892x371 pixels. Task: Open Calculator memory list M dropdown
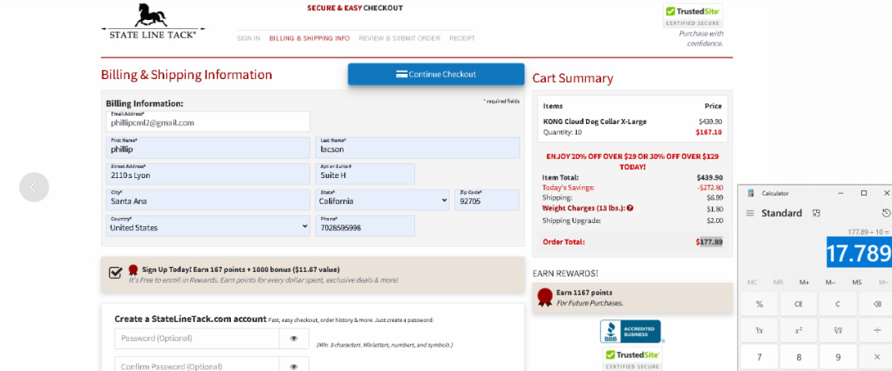tap(884, 282)
